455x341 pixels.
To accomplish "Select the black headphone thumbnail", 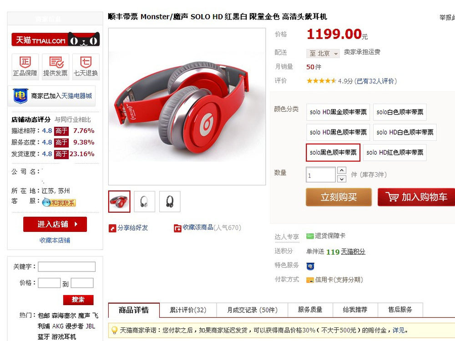I will tap(170, 201).
